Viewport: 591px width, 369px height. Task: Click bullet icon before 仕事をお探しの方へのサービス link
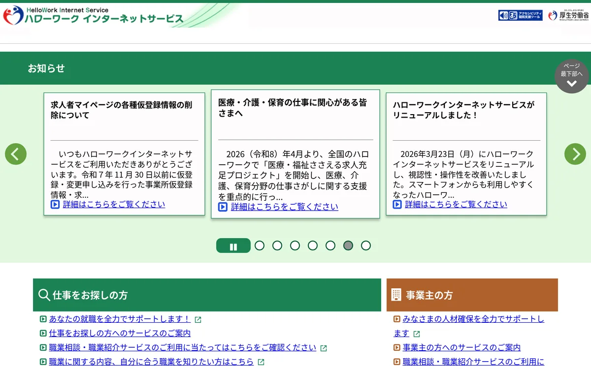coord(43,334)
